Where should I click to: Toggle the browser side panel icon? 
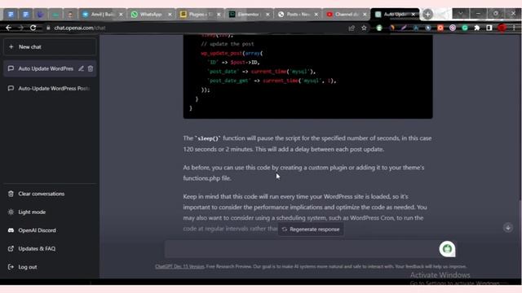coord(489,28)
